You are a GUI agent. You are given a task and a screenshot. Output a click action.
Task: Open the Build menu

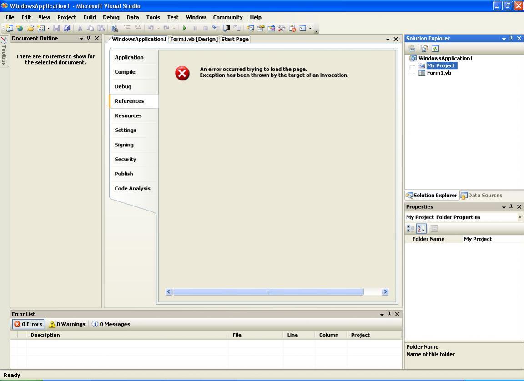pos(90,17)
